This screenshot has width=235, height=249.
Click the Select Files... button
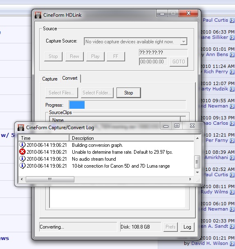[62, 93]
